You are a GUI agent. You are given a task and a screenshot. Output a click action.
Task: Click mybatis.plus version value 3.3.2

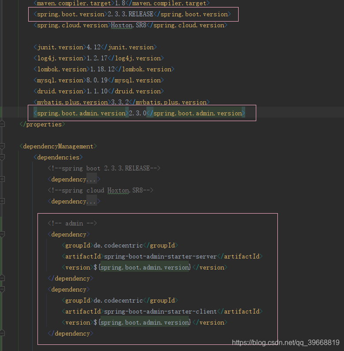pyautogui.click(x=120, y=102)
